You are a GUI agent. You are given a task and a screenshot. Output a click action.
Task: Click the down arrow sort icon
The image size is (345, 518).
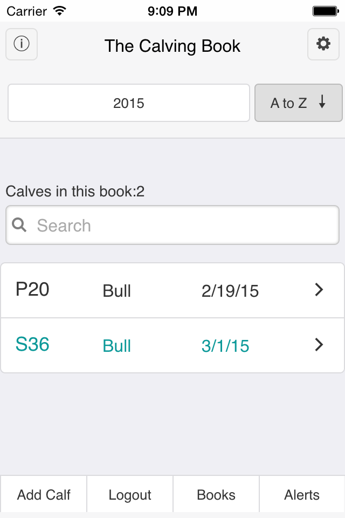click(x=322, y=103)
